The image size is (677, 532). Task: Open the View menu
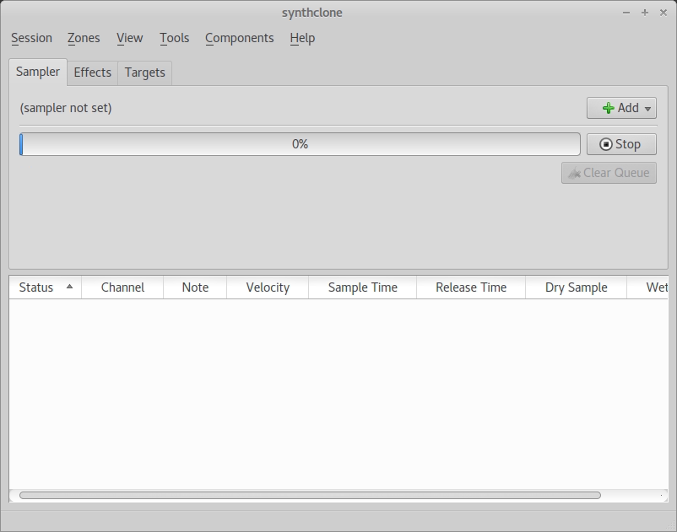[129, 38]
